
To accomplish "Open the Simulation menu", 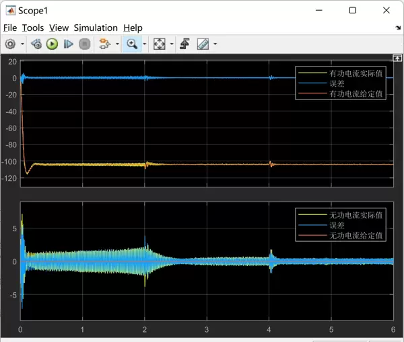I will pos(96,28).
